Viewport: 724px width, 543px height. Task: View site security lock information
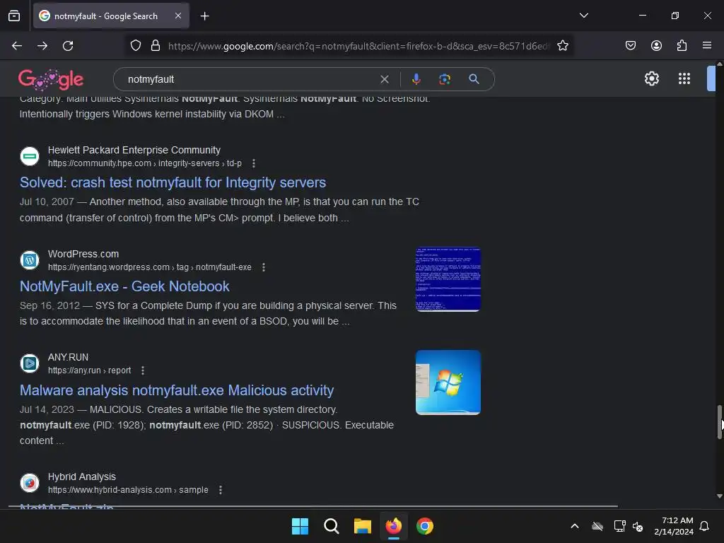[x=156, y=46]
